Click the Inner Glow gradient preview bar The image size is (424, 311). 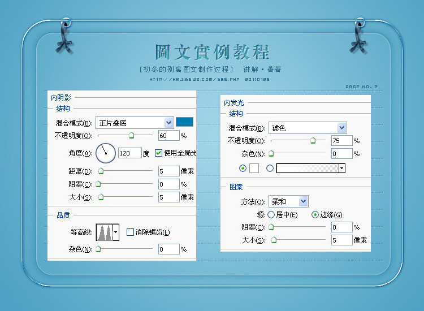point(308,168)
